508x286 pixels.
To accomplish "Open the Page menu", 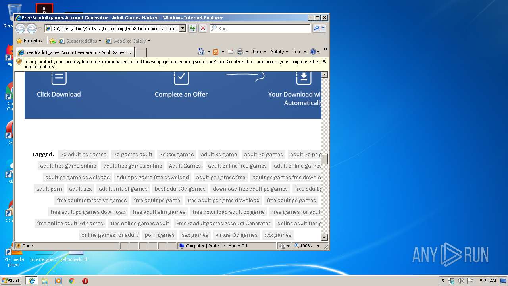I will coord(260,52).
